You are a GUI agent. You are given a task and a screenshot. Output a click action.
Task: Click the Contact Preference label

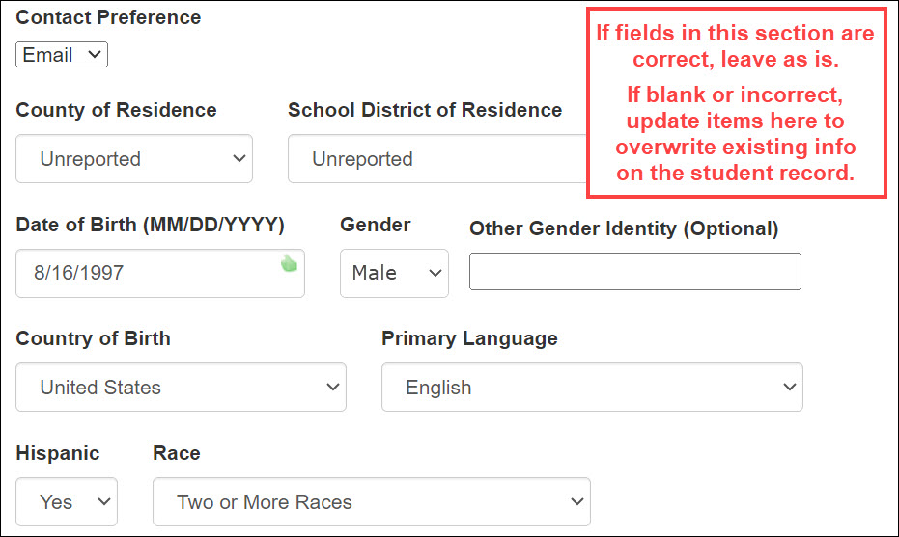point(108,17)
